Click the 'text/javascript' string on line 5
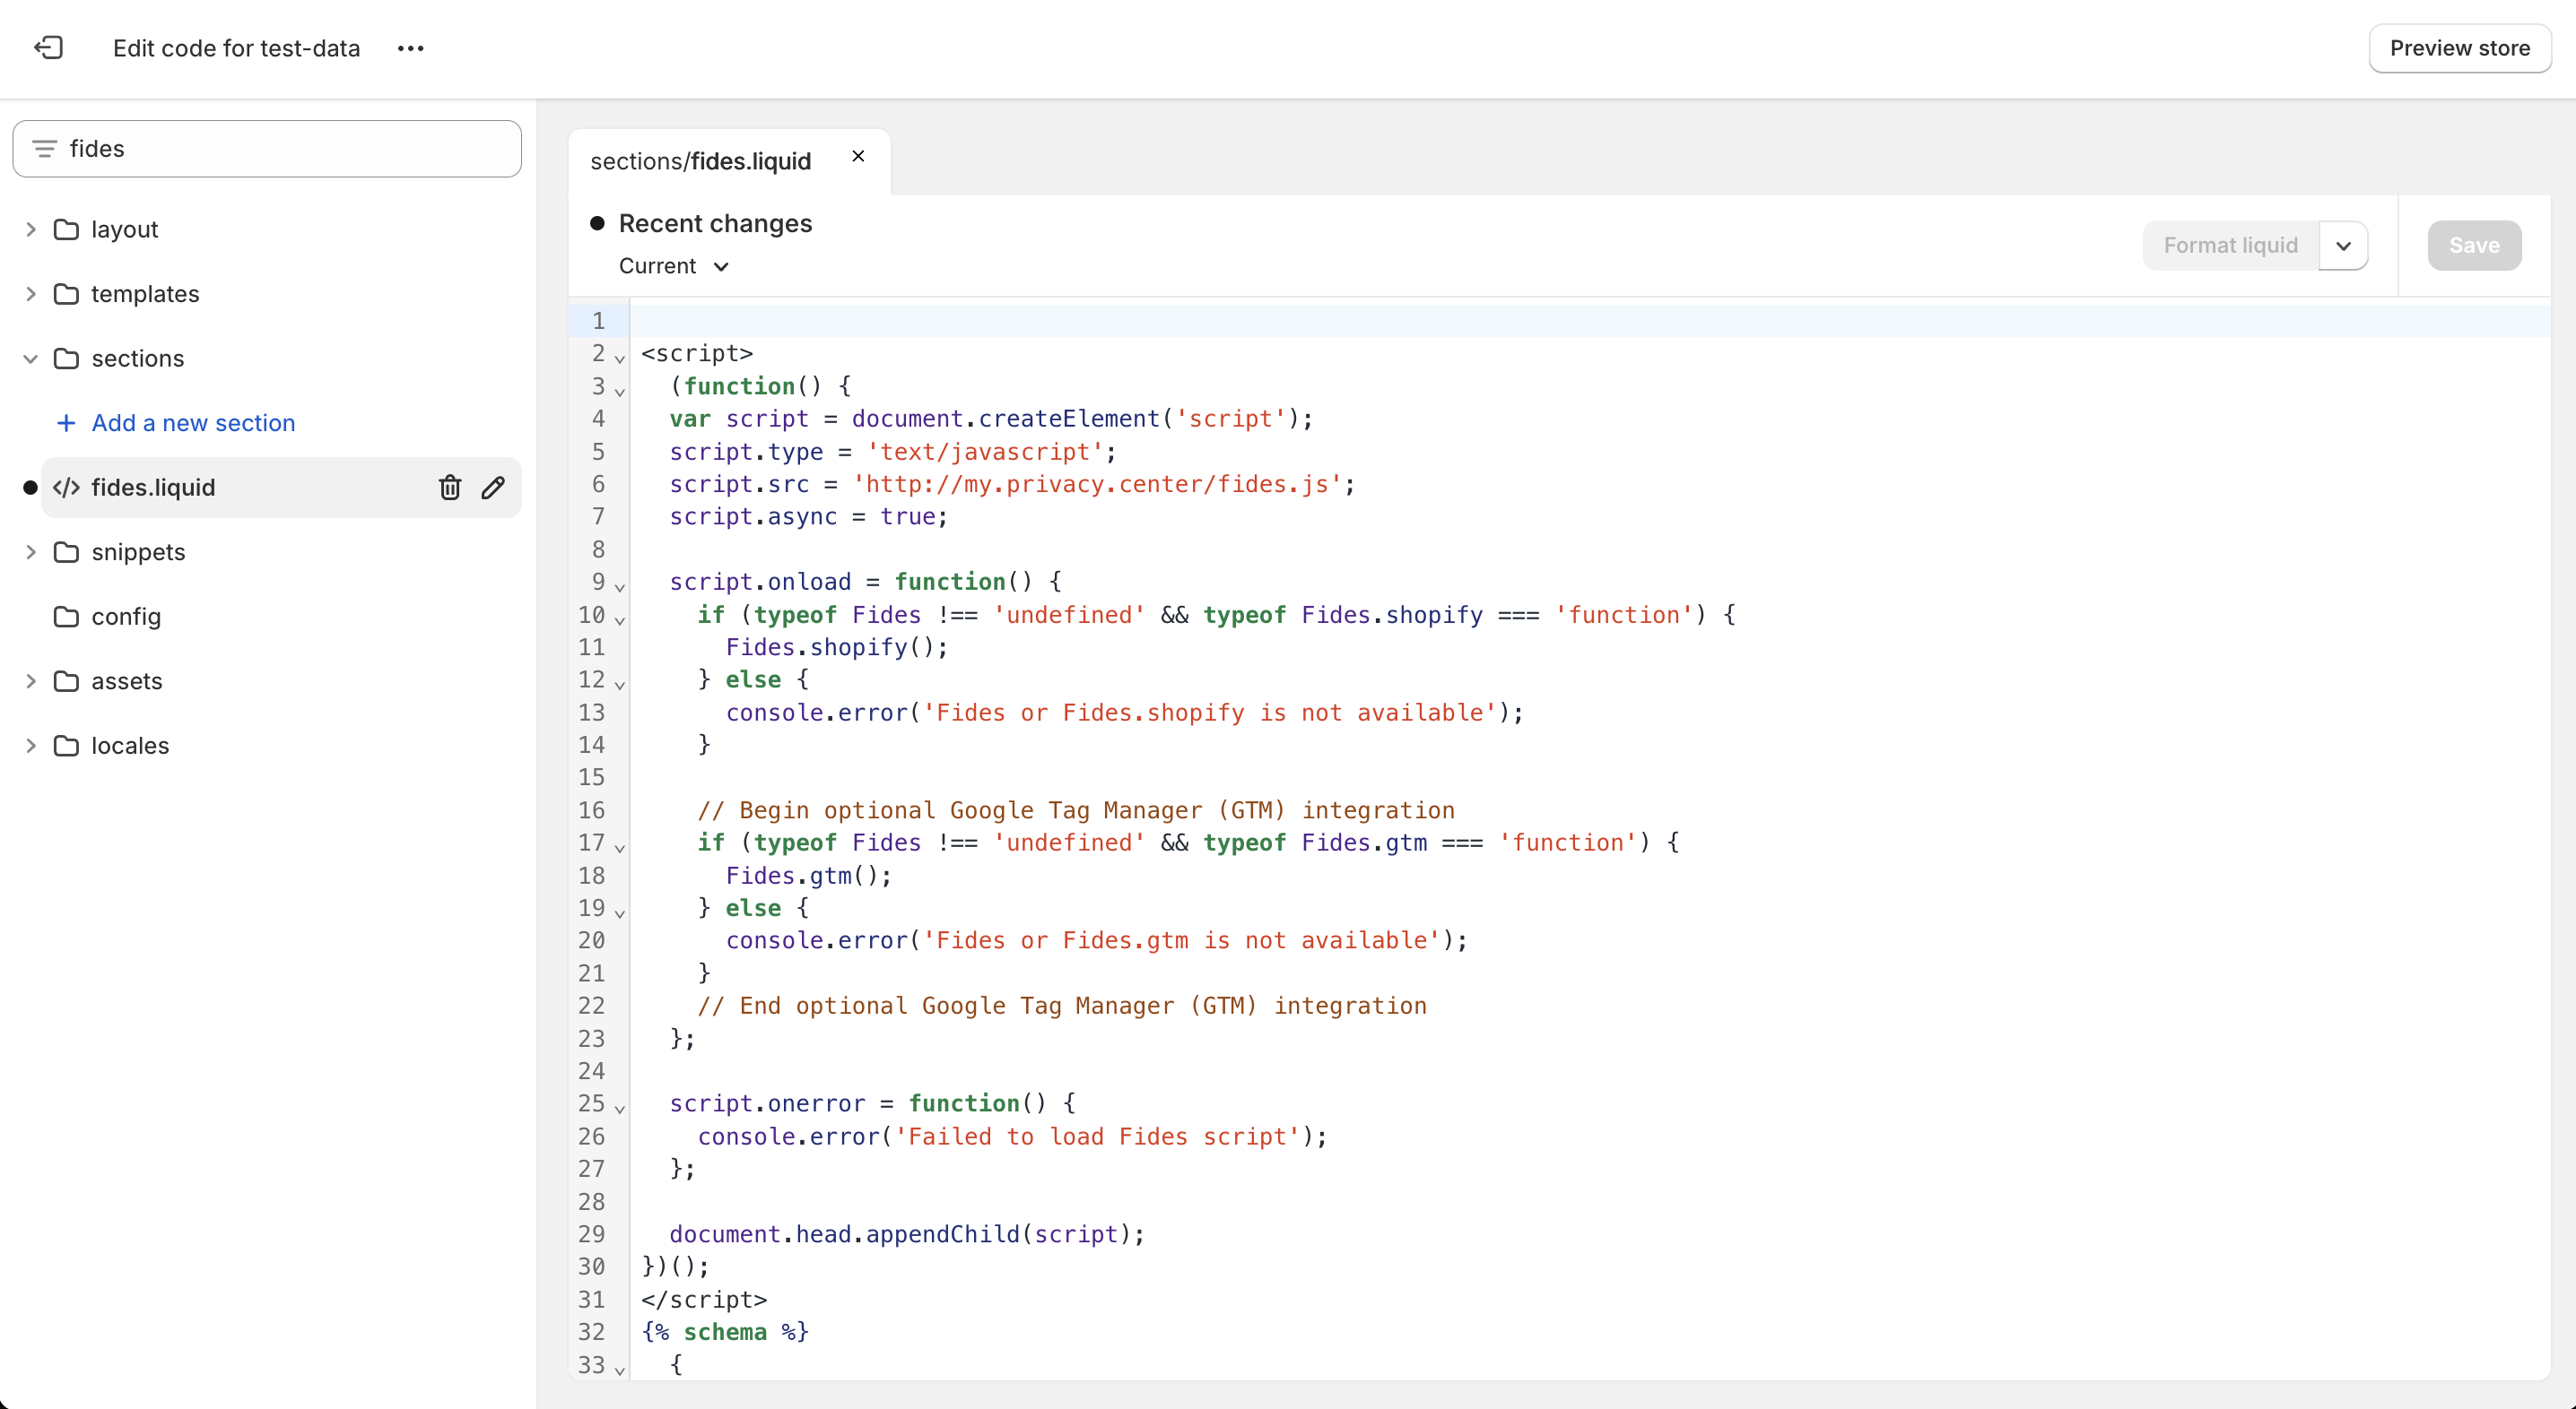The height and width of the screenshot is (1409, 2576). (x=984, y=452)
